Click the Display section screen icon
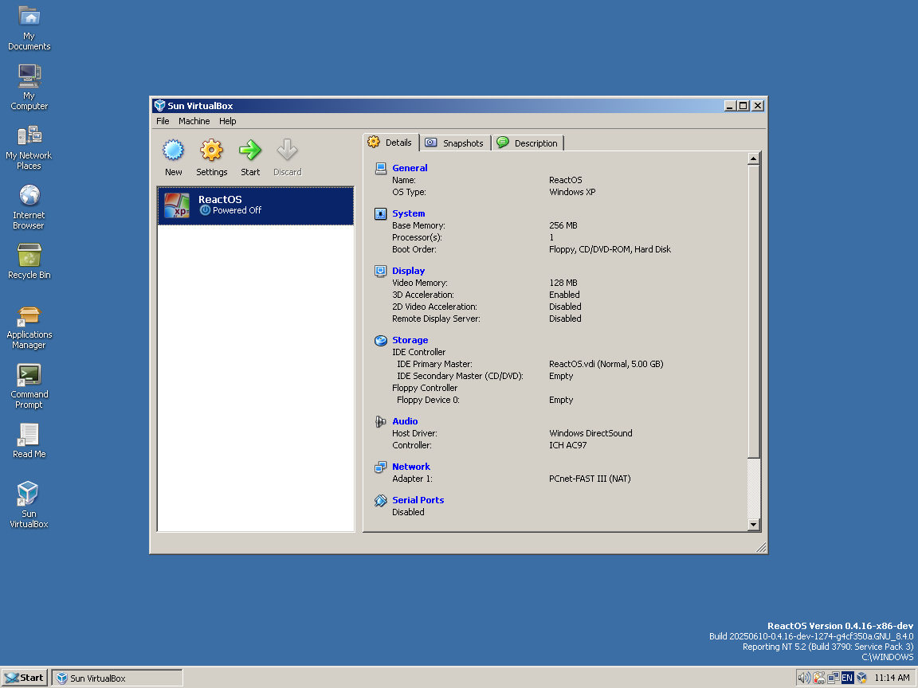 tap(381, 271)
